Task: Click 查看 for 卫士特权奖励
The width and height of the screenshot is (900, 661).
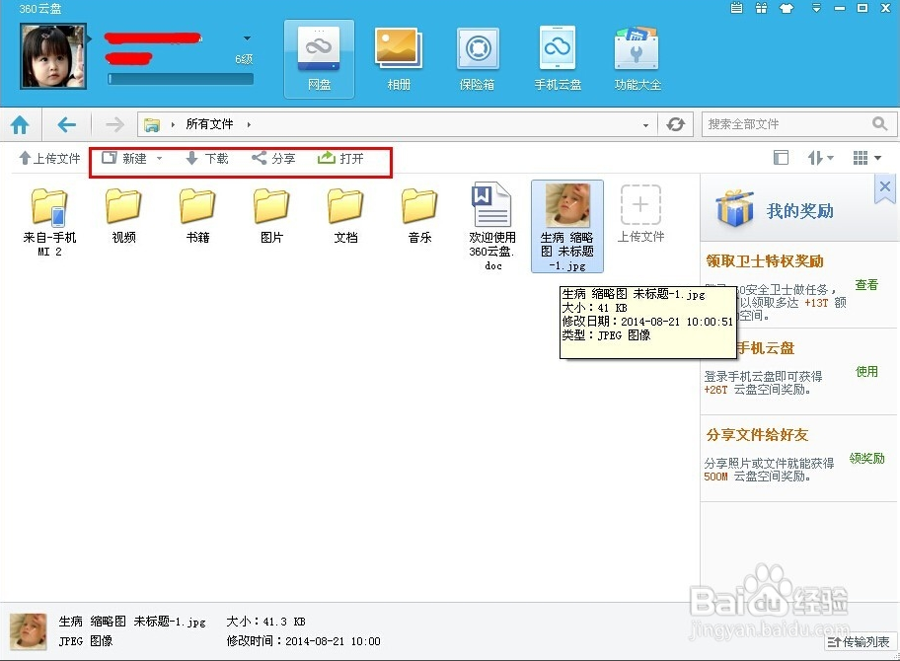Action: click(866, 285)
